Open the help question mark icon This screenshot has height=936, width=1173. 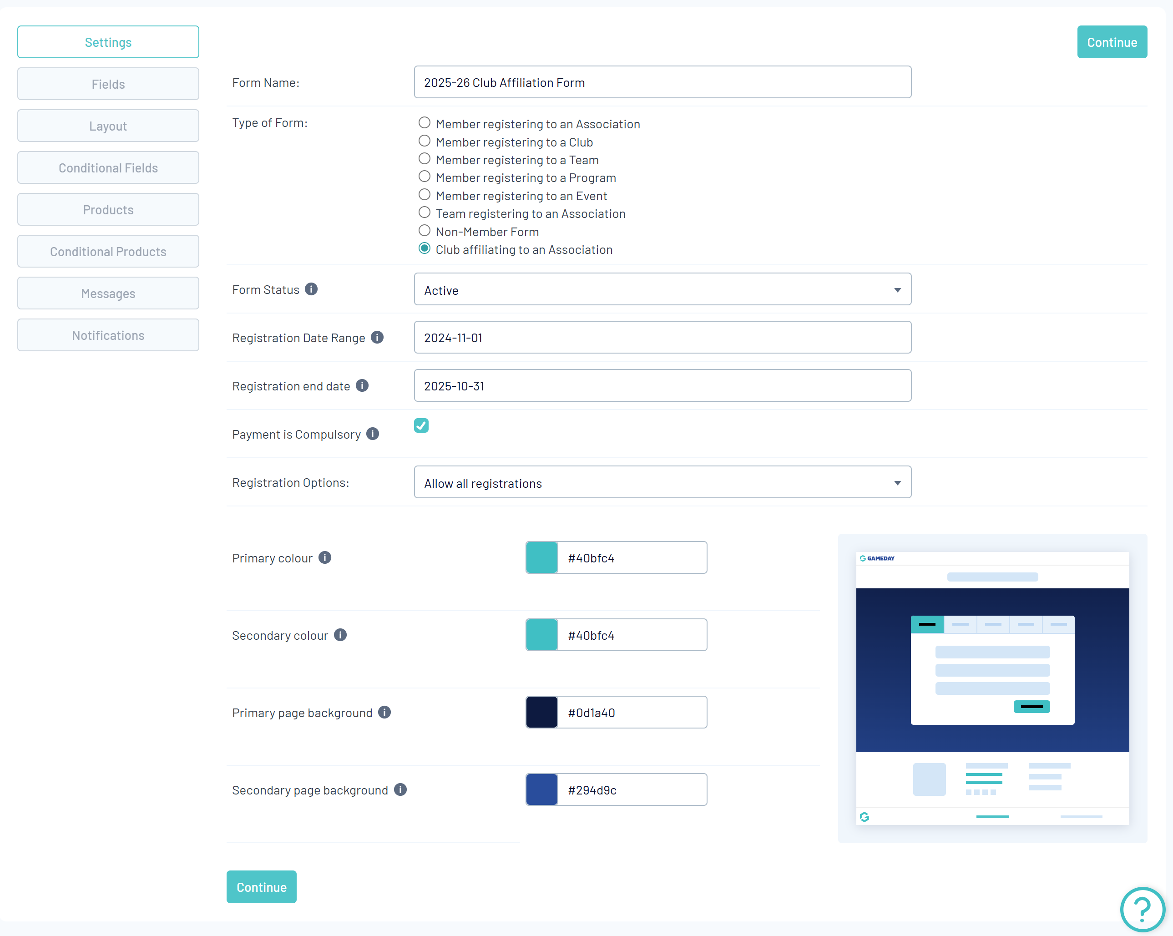(x=1142, y=909)
